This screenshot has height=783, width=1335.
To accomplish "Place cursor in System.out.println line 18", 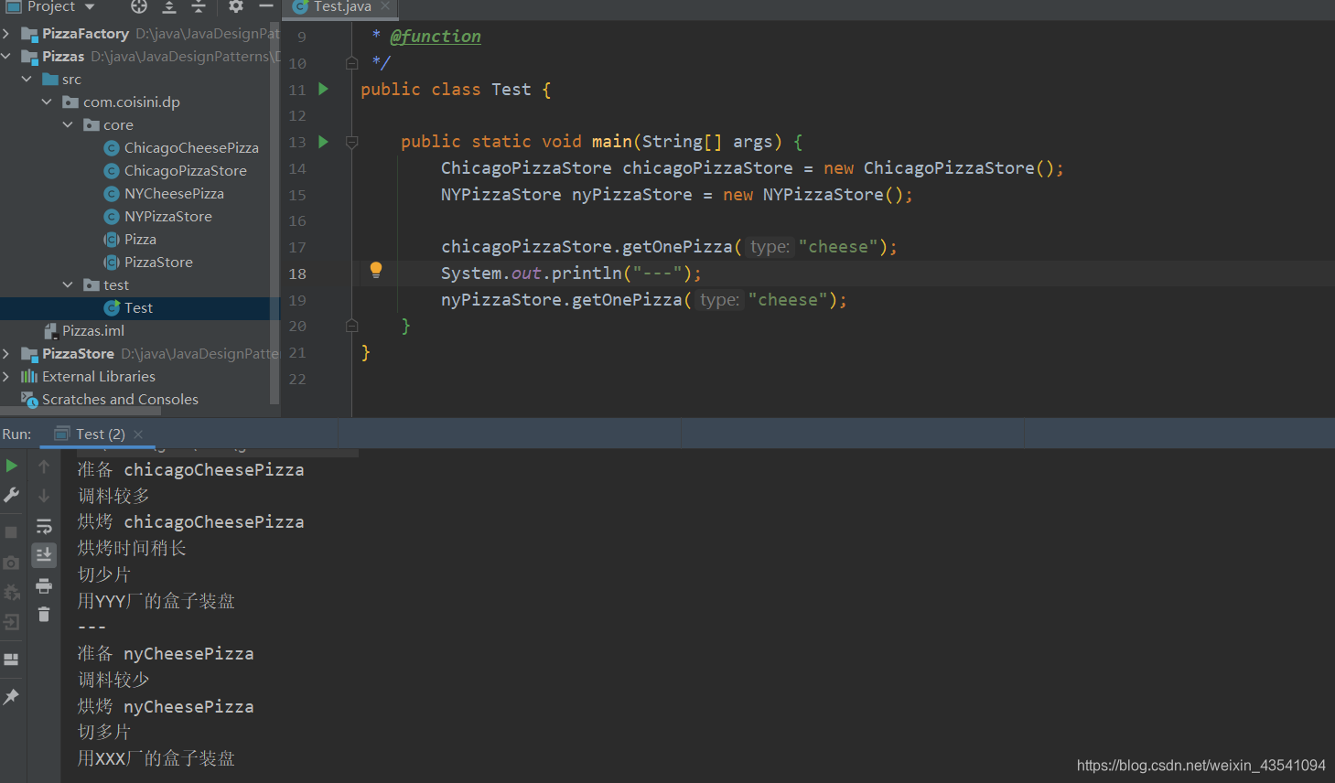I will (x=571, y=274).
